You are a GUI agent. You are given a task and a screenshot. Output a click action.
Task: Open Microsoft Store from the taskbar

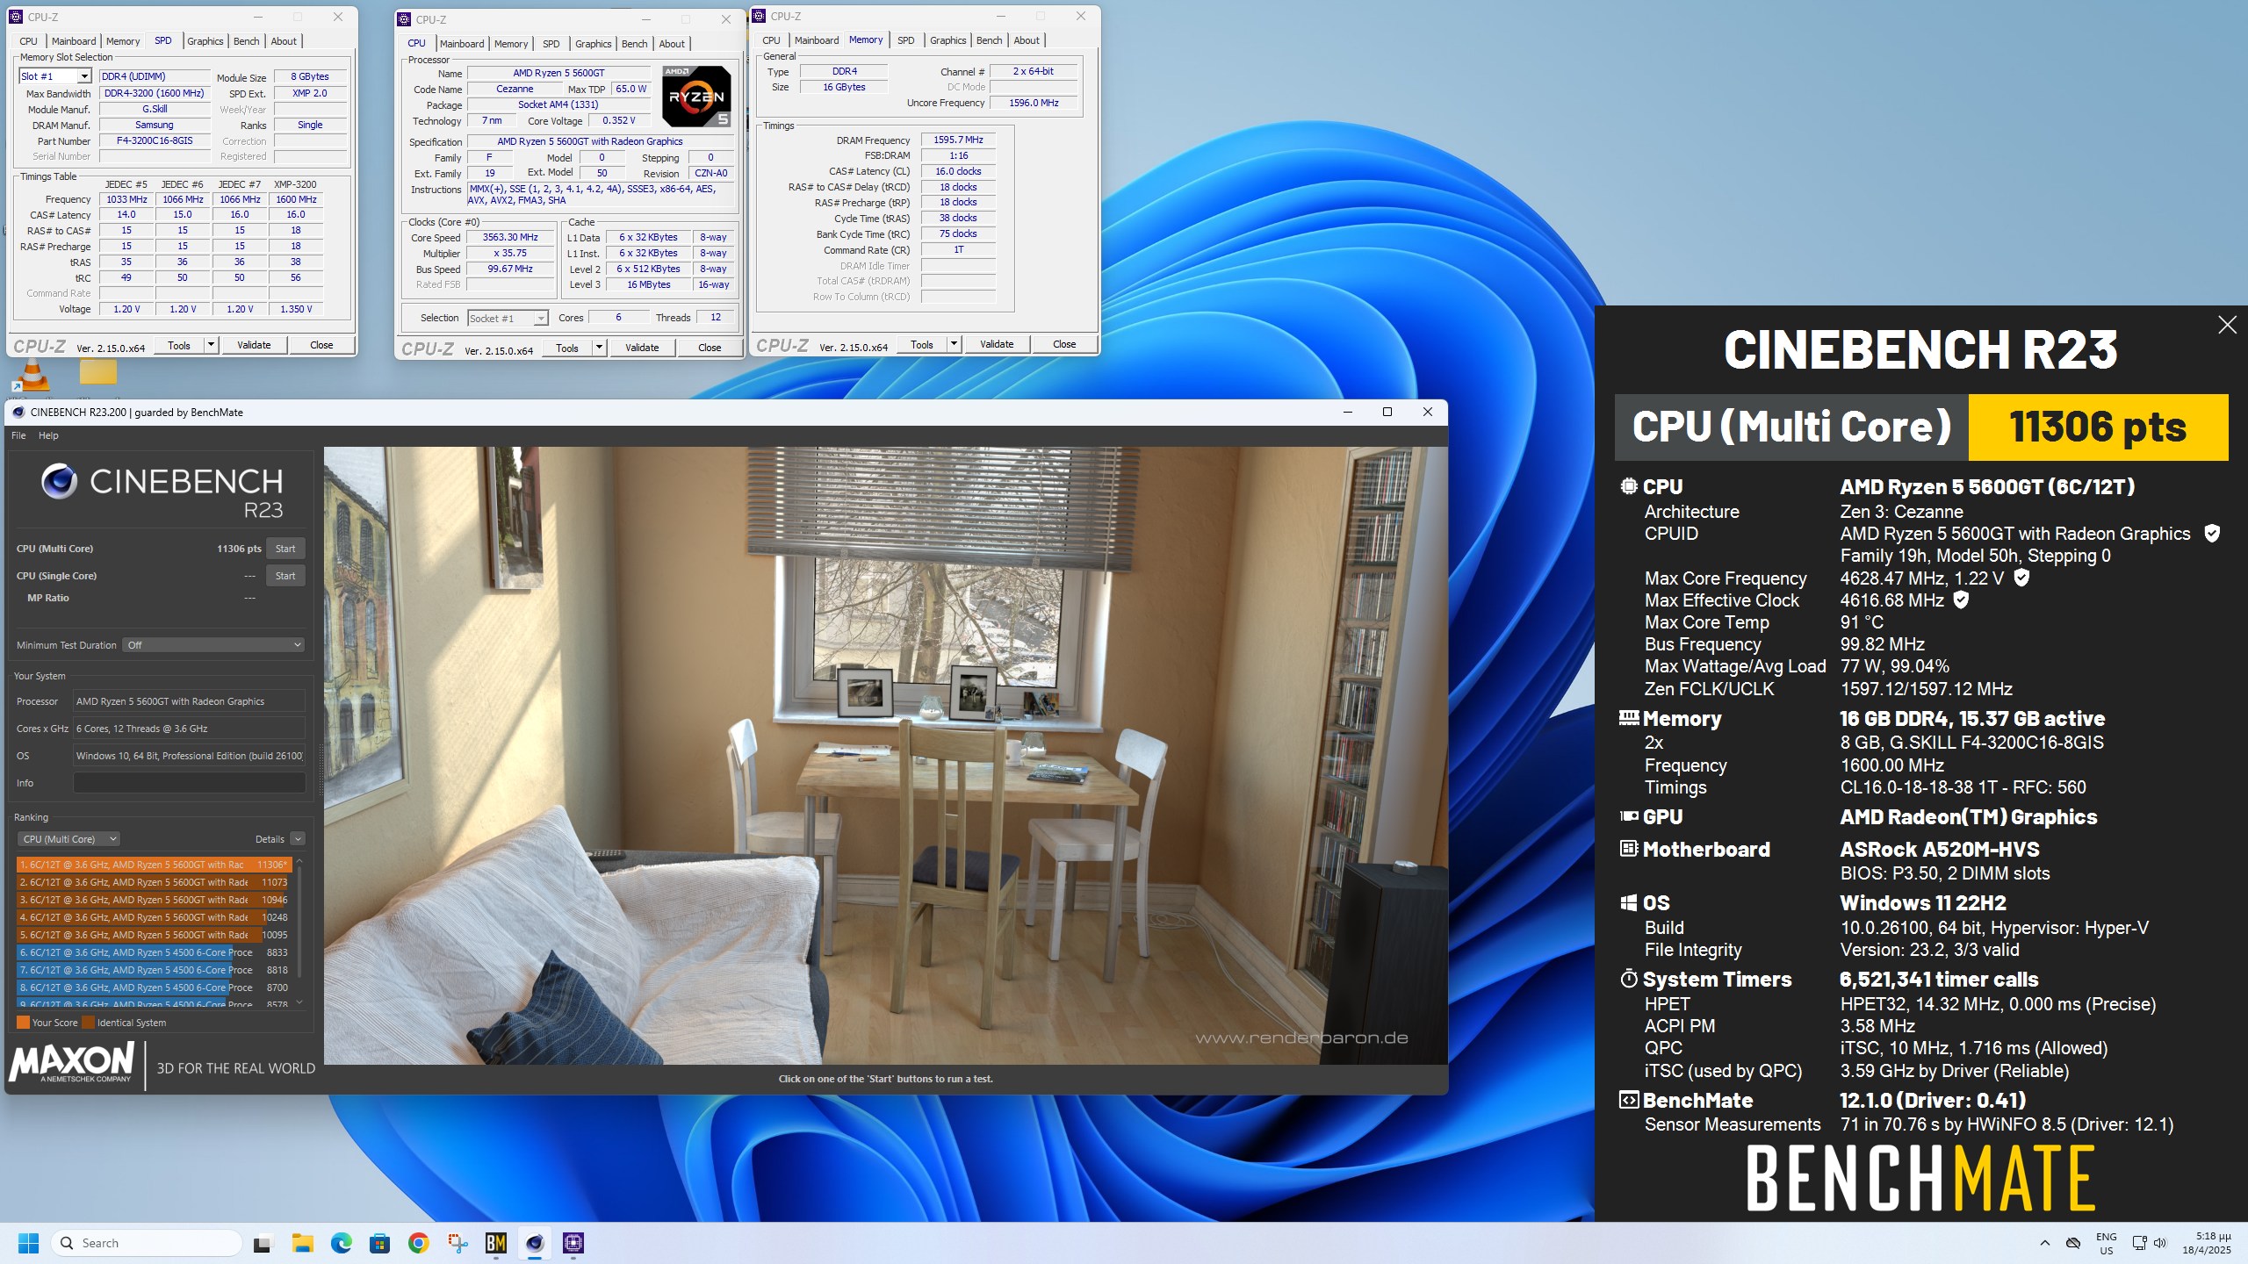click(x=380, y=1243)
